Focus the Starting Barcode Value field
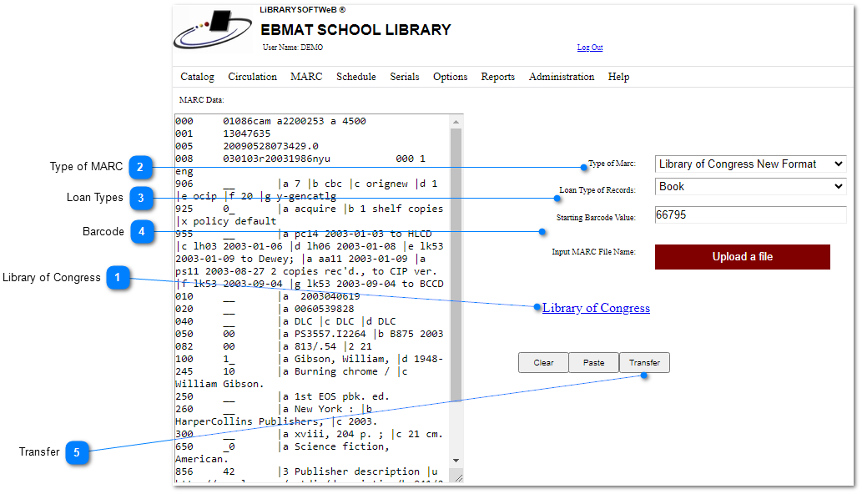Screen dimensions: 862x494 [750, 215]
